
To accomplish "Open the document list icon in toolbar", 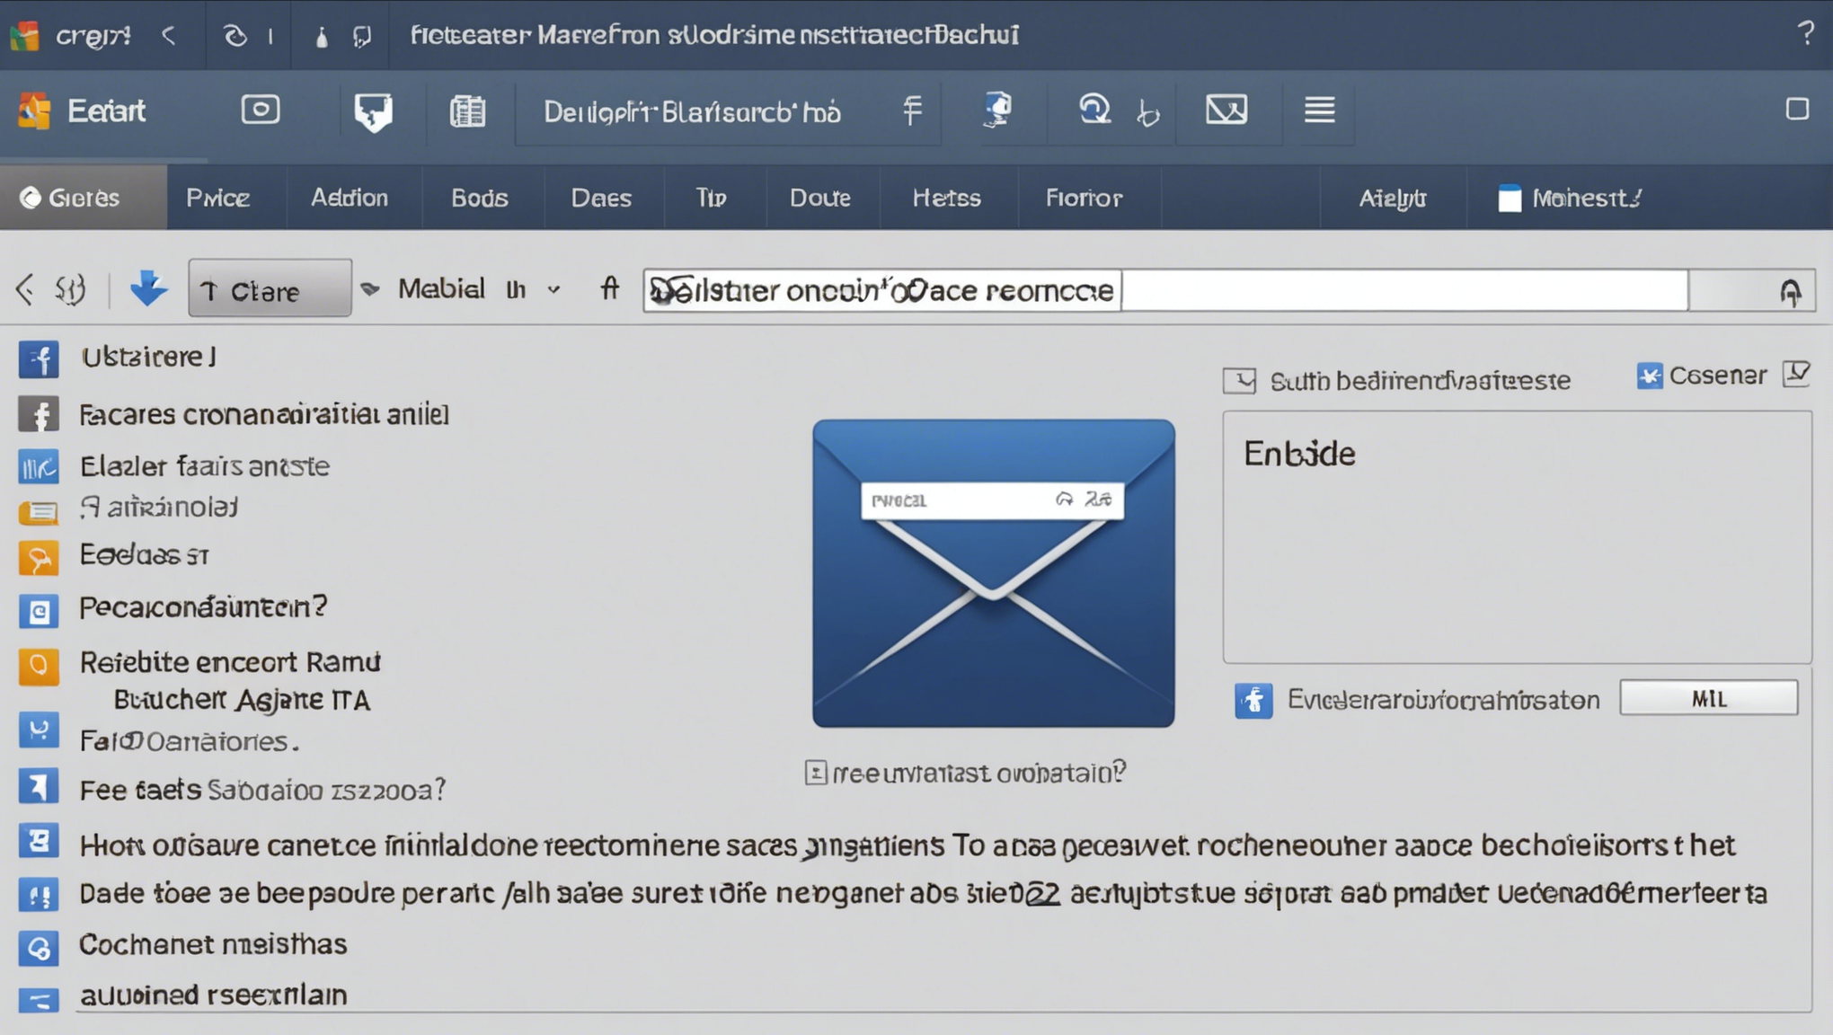I will point(467,111).
